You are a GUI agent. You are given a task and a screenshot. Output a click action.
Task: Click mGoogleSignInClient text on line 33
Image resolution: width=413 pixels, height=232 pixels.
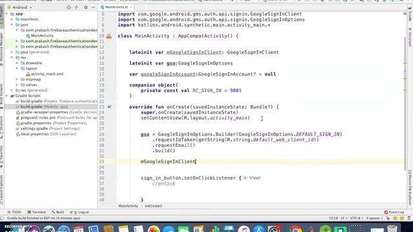pyautogui.click(x=168, y=162)
